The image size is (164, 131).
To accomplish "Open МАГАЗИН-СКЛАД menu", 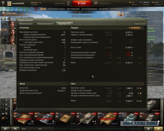I will [56, 9].
